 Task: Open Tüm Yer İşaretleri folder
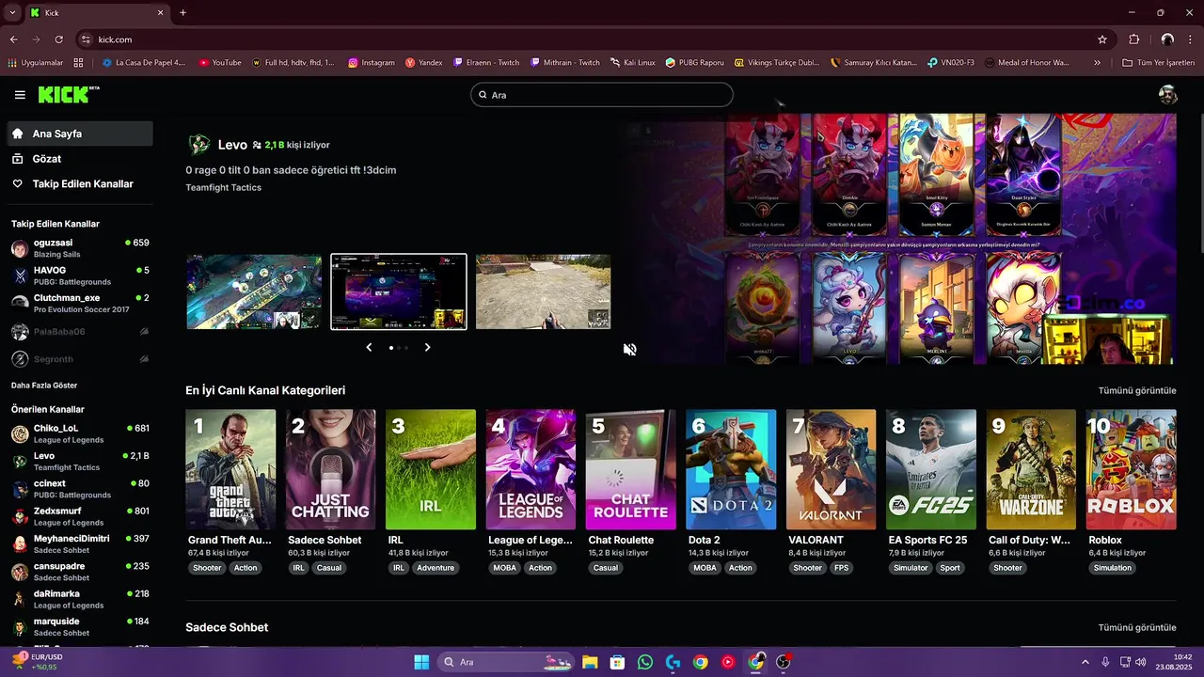(x=1159, y=63)
